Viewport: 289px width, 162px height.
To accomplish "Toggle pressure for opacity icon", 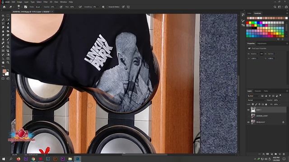I will (x=61, y=7).
